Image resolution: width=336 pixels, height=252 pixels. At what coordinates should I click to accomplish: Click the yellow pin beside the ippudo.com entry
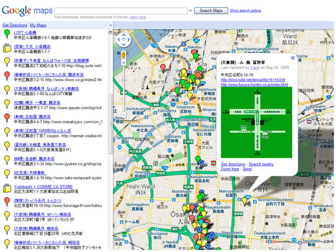tap(7, 104)
